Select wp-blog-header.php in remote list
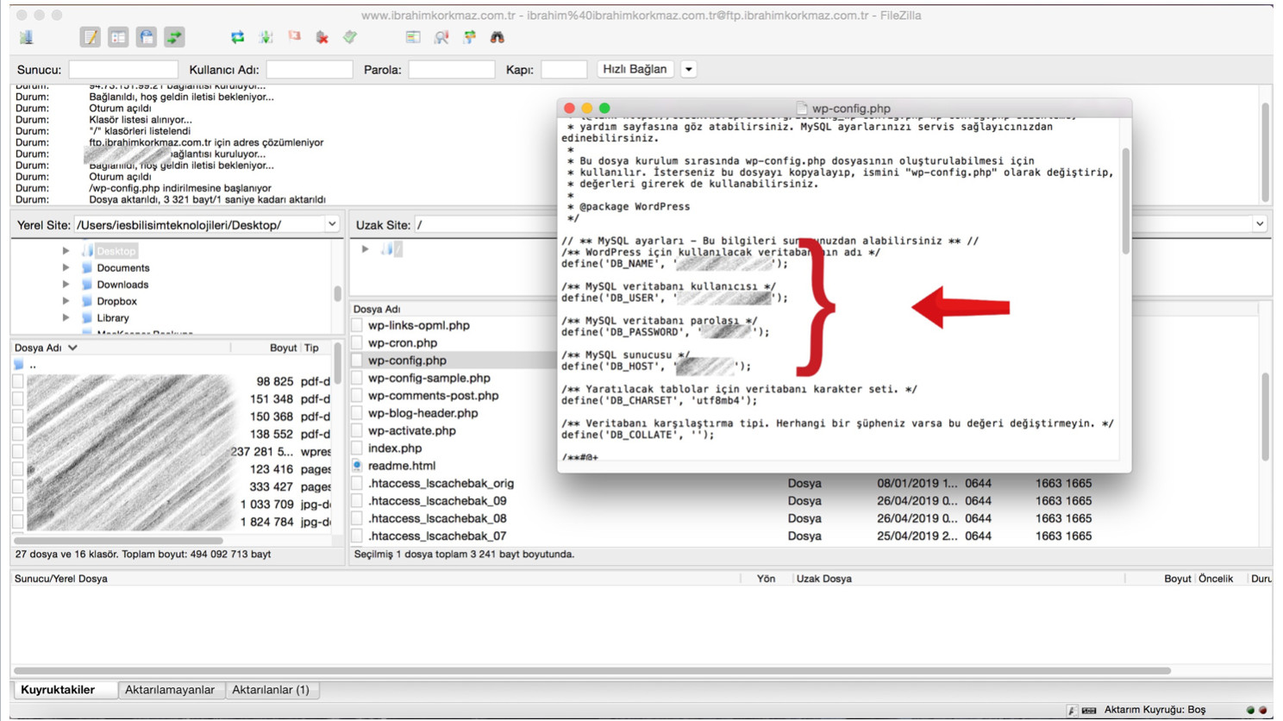The width and height of the screenshot is (1283, 721). [x=423, y=413]
